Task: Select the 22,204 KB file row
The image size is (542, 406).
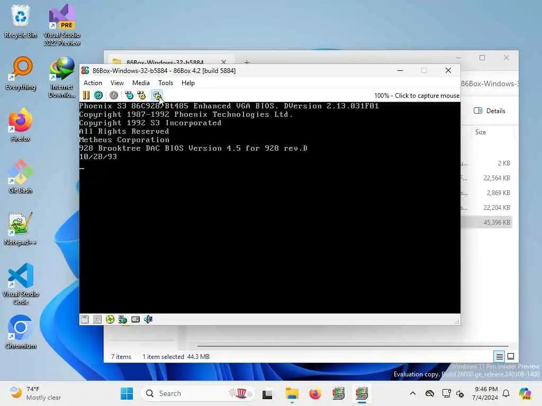Action: click(x=486, y=207)
